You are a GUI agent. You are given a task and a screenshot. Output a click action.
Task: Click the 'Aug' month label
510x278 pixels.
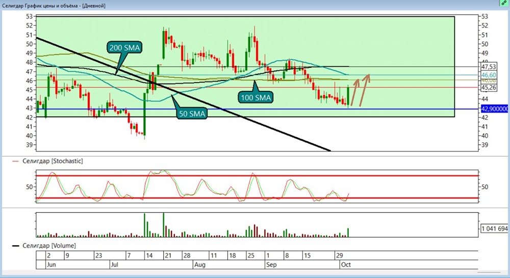200,265
